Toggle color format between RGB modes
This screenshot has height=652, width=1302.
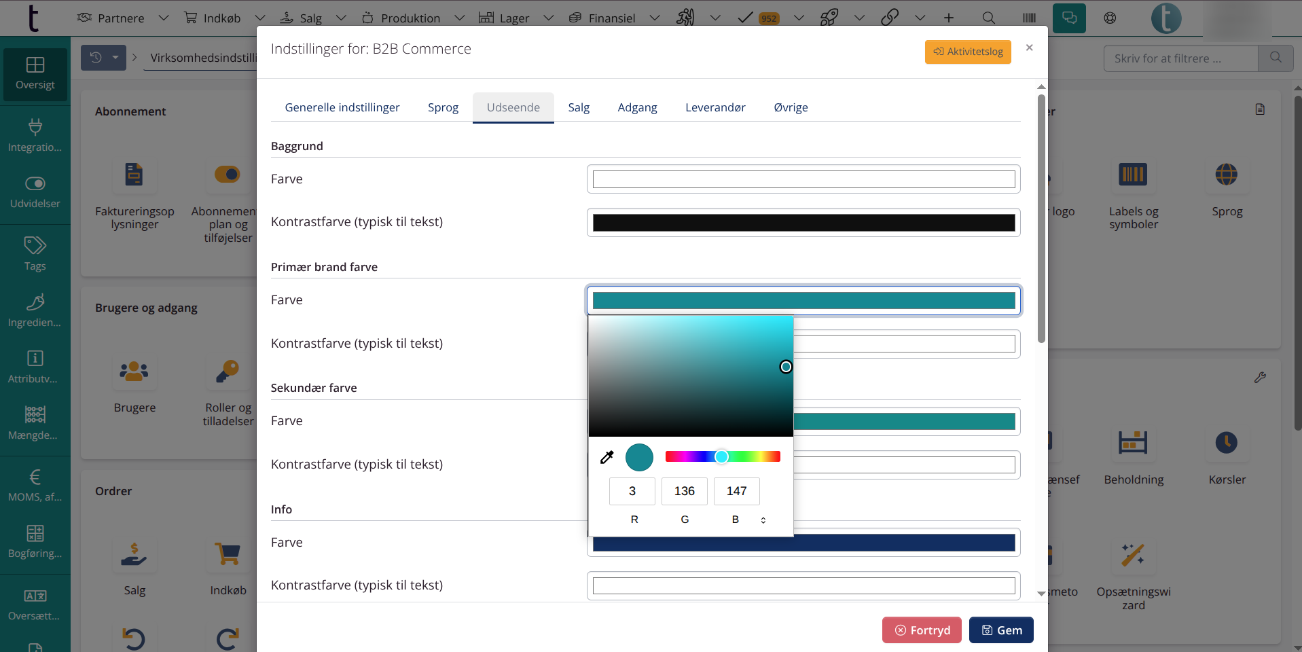(x=763, y=520)
